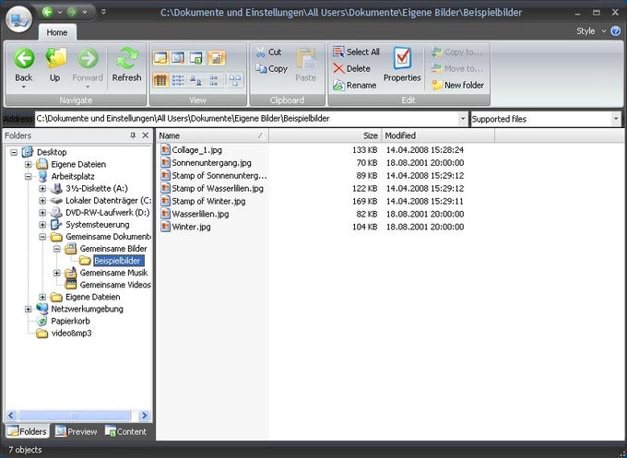Screen dimensions: 627x458
Task: Select the file Stamp of Wasserlilien.jpg
Action: tap(218, 188)
